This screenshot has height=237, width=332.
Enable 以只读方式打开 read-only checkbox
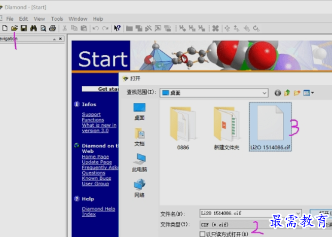202,234
